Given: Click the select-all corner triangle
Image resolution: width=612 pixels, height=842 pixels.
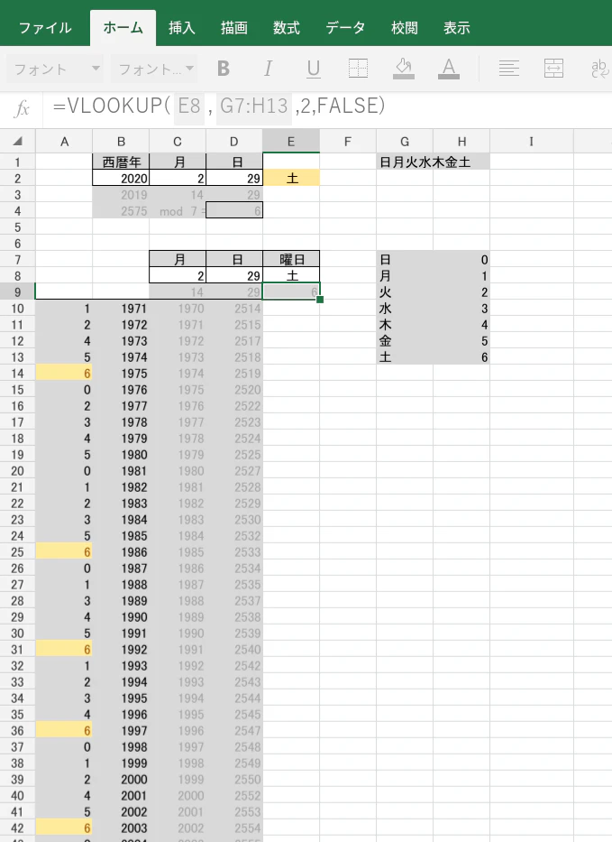Looking at the screenshot, I should [18, 141].
